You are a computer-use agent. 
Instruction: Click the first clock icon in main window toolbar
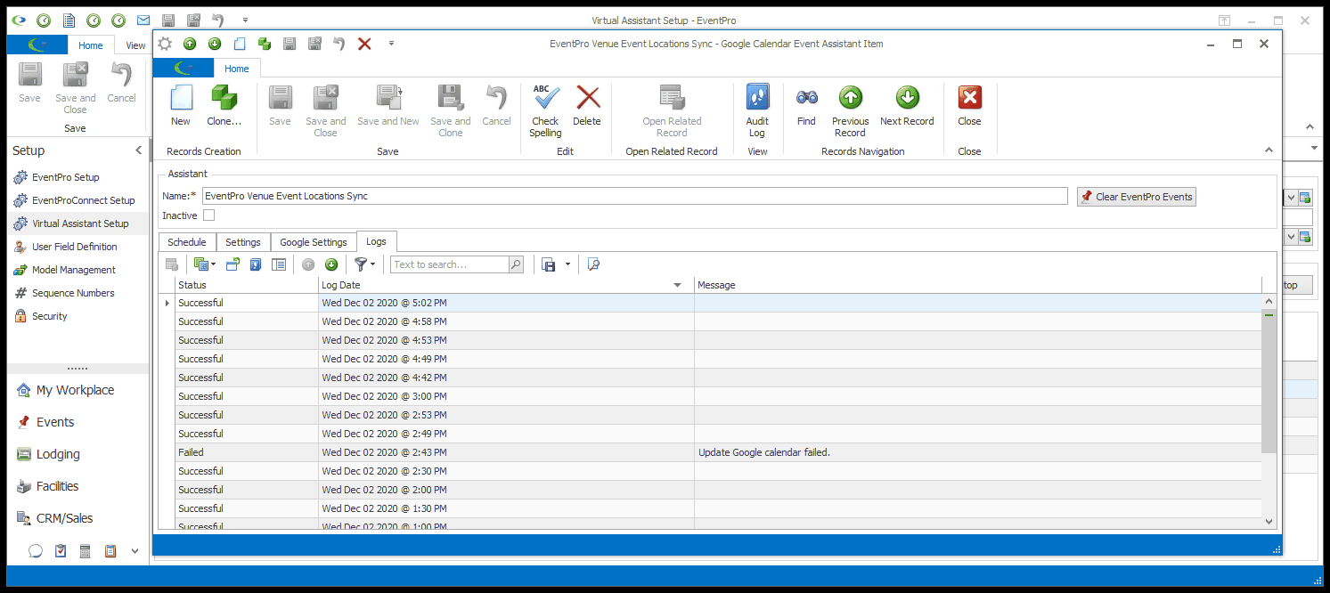pos(44,20)
